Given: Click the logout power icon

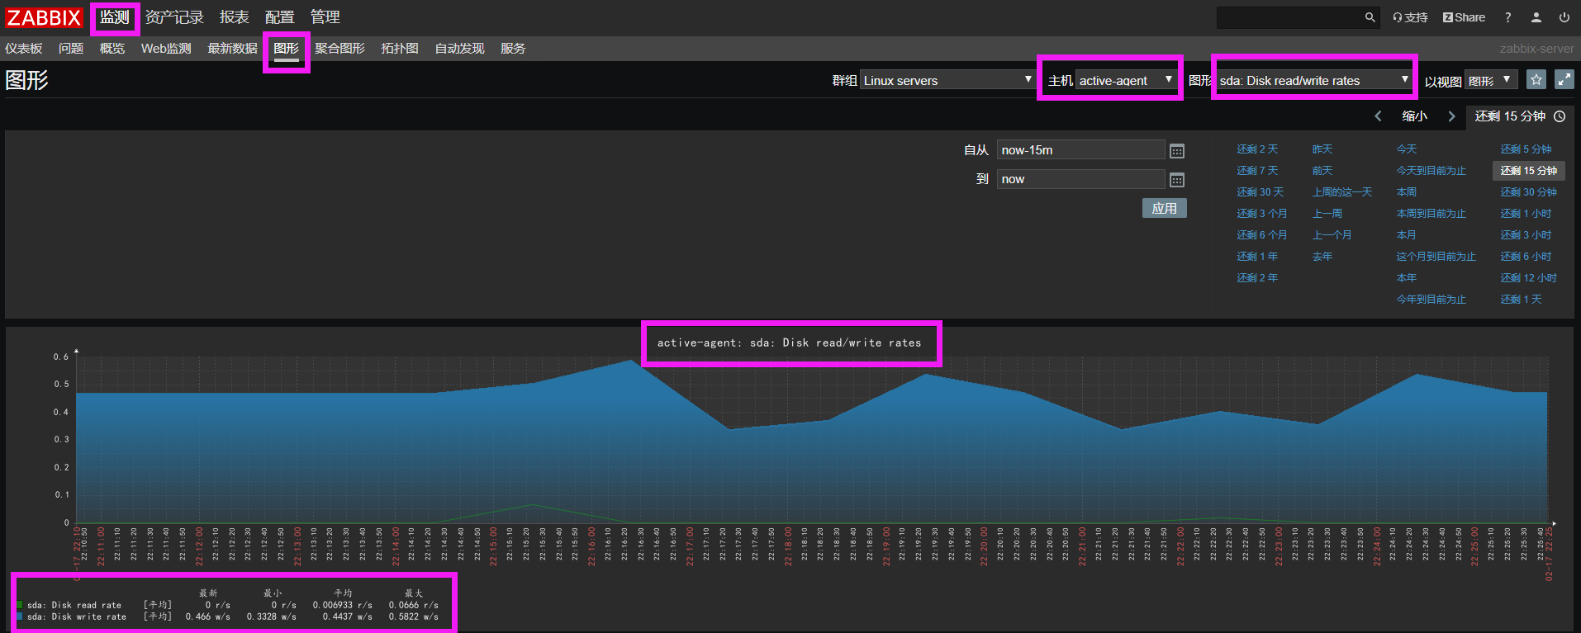Looking at the screenshot, I should pyautogui.click(x=1564, y=17).
